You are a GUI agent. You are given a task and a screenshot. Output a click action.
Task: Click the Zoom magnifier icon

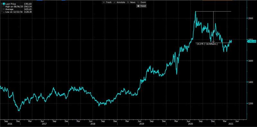[138, 3]
